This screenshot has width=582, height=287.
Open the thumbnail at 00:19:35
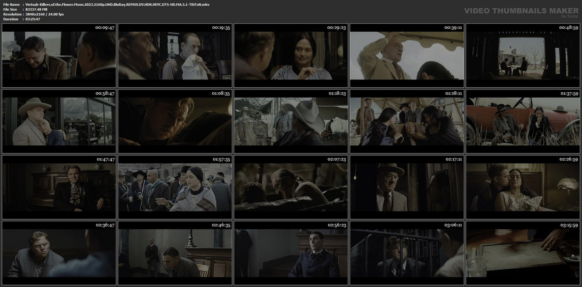click(x=175, y=55)
